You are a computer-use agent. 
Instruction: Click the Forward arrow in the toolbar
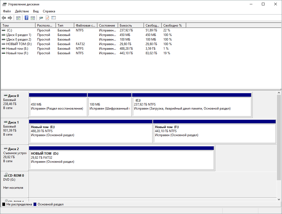(x=10, y=18)
